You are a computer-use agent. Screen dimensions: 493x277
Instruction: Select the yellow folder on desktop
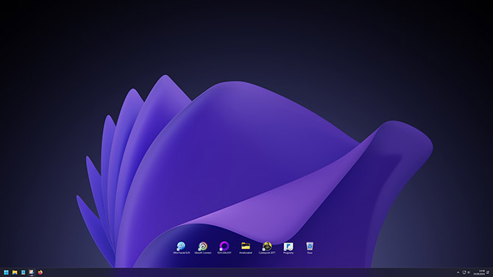point(246,248)
